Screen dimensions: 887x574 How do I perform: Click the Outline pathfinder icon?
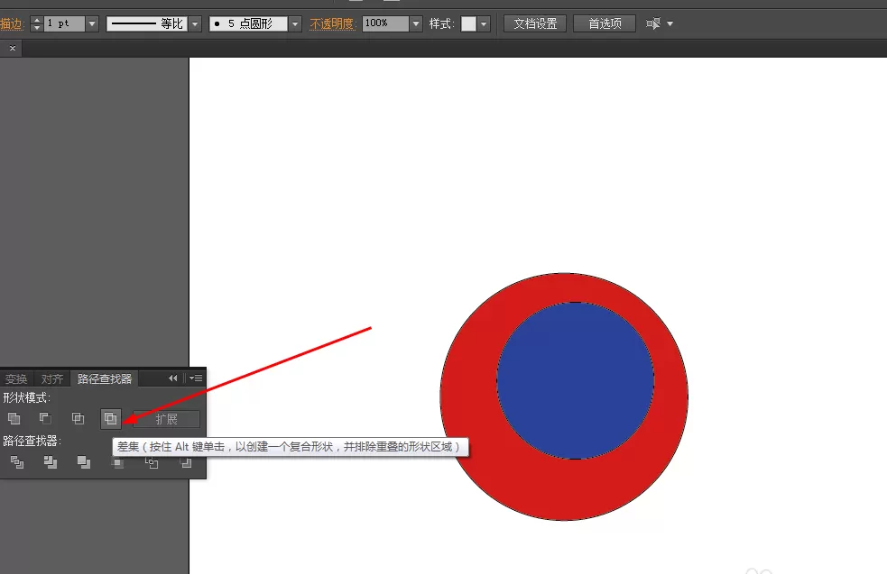coord(152,463)
